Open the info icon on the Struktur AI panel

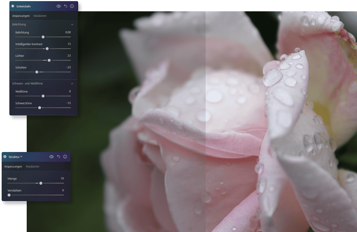click(65, 156)
